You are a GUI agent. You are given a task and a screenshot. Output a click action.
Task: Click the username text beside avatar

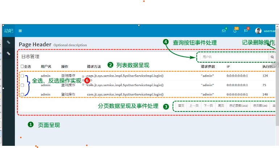pyautogui.click(x=269, y=31)
